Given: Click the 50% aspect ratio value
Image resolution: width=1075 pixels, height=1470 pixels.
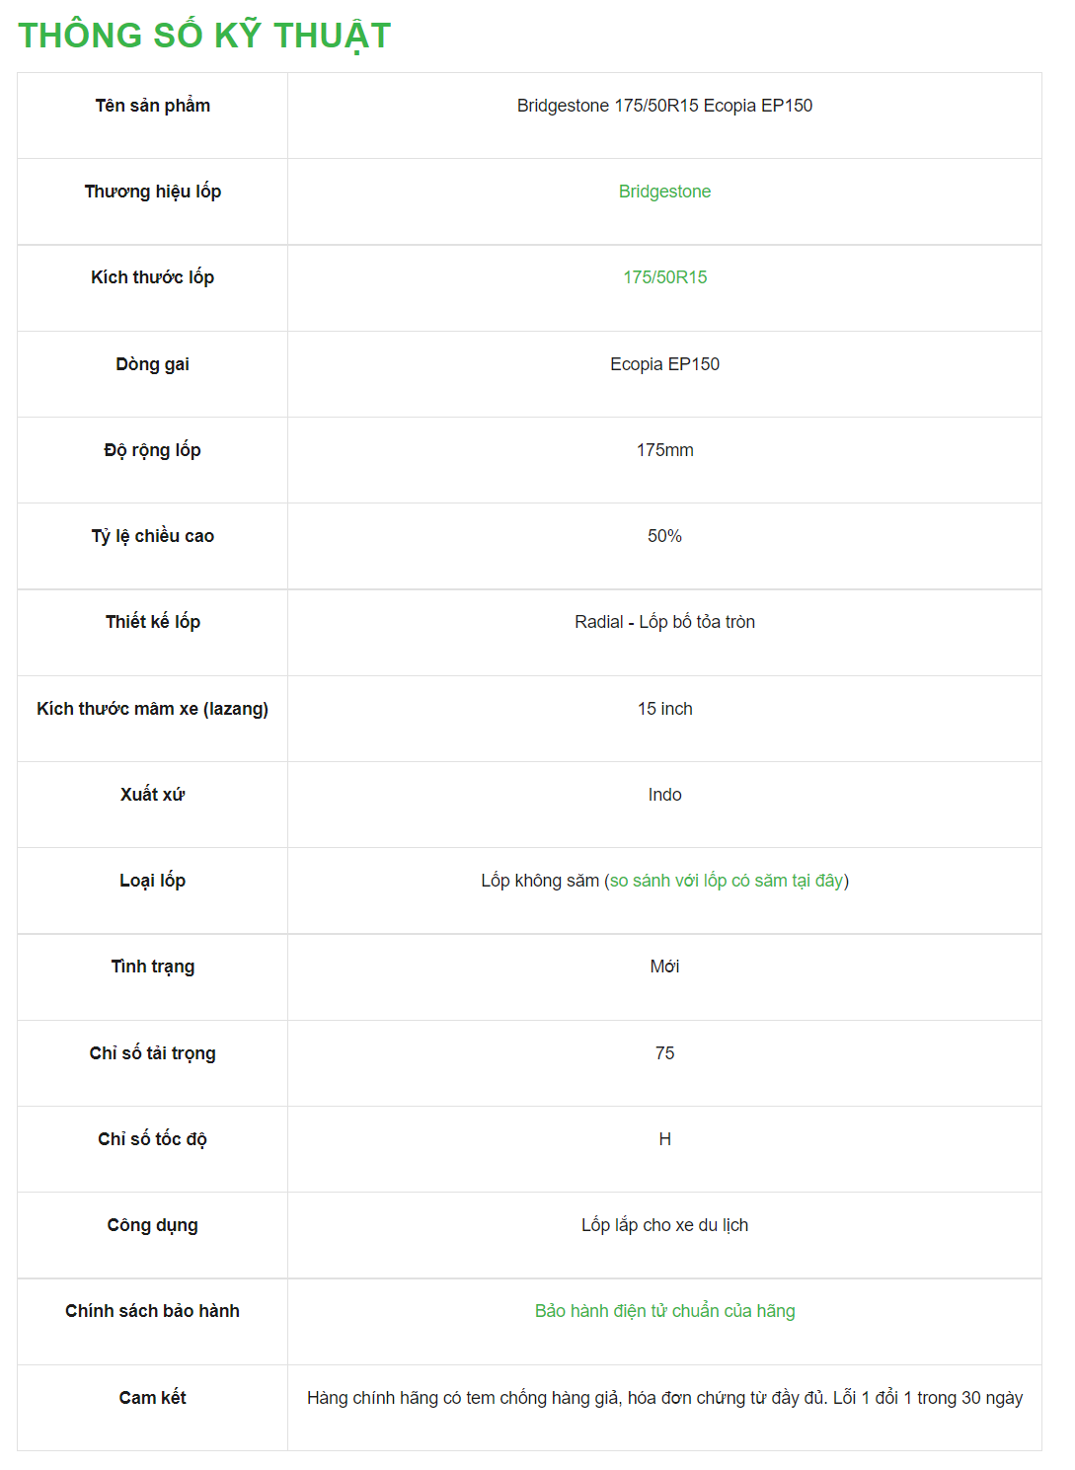Looking at the screenshot, I should (664, 536).
